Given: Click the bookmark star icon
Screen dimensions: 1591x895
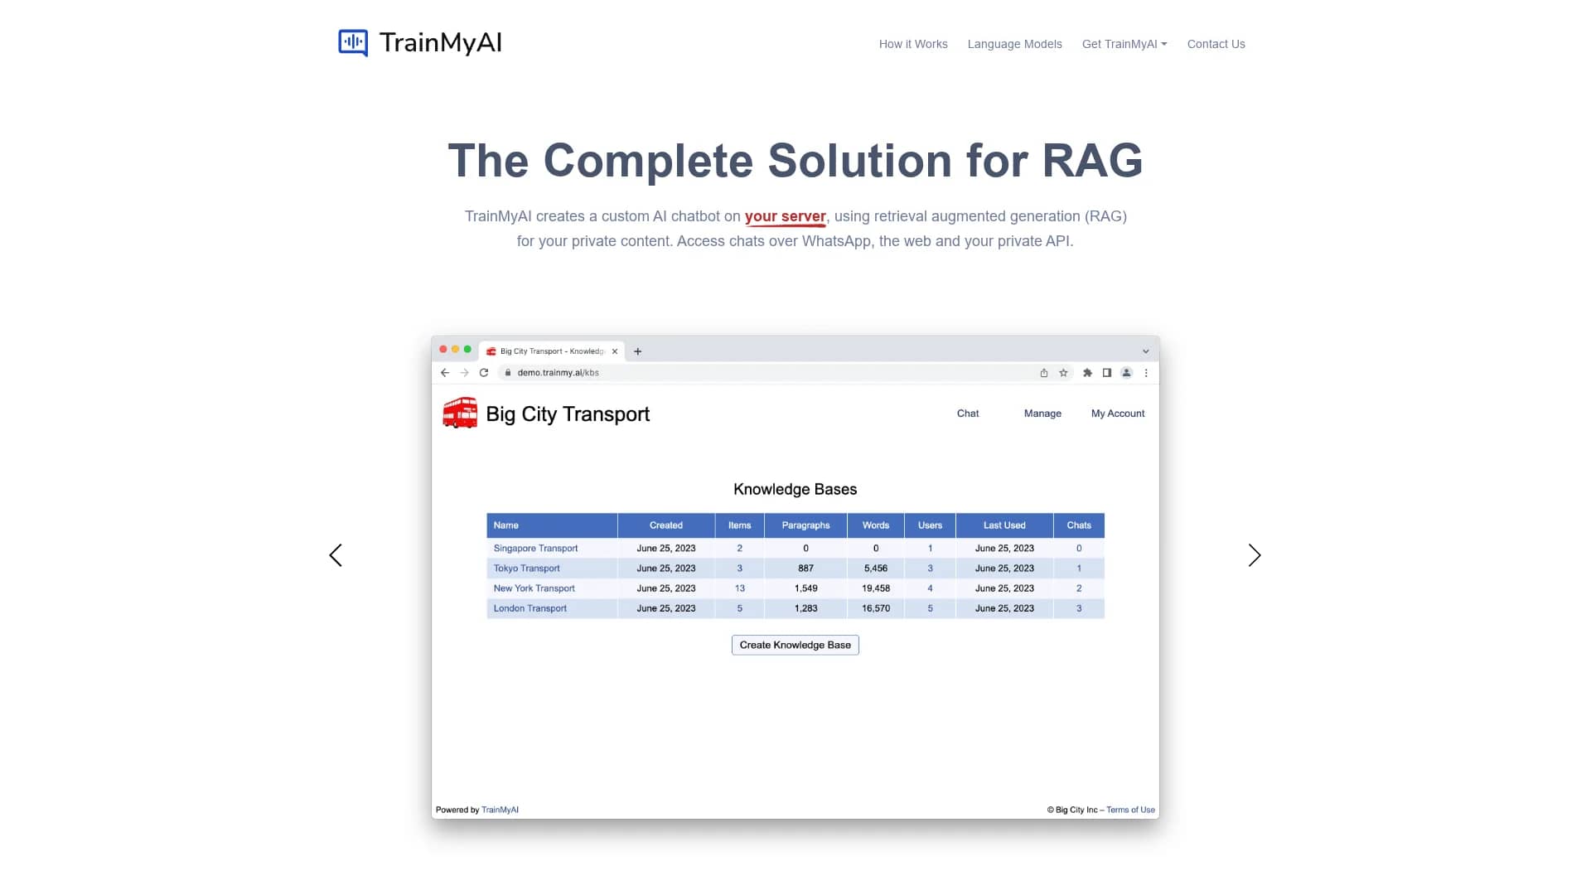Looking at the screenshot, I should [x=1063, y=373].
